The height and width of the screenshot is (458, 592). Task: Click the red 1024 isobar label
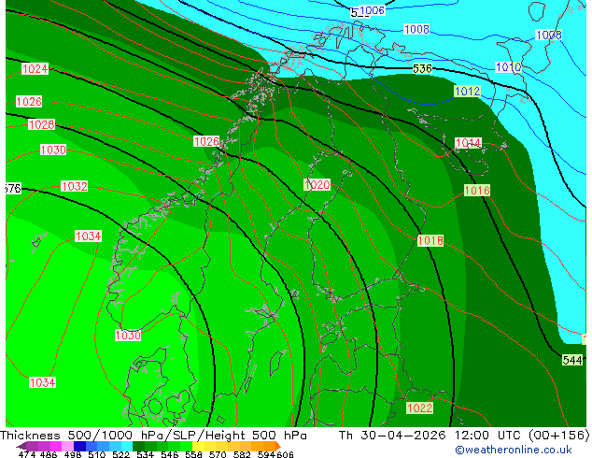[x=35, y=69]
